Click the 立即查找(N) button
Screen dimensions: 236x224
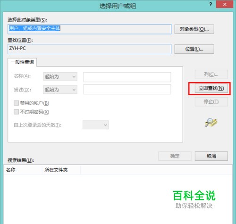[x=211, y=88]
